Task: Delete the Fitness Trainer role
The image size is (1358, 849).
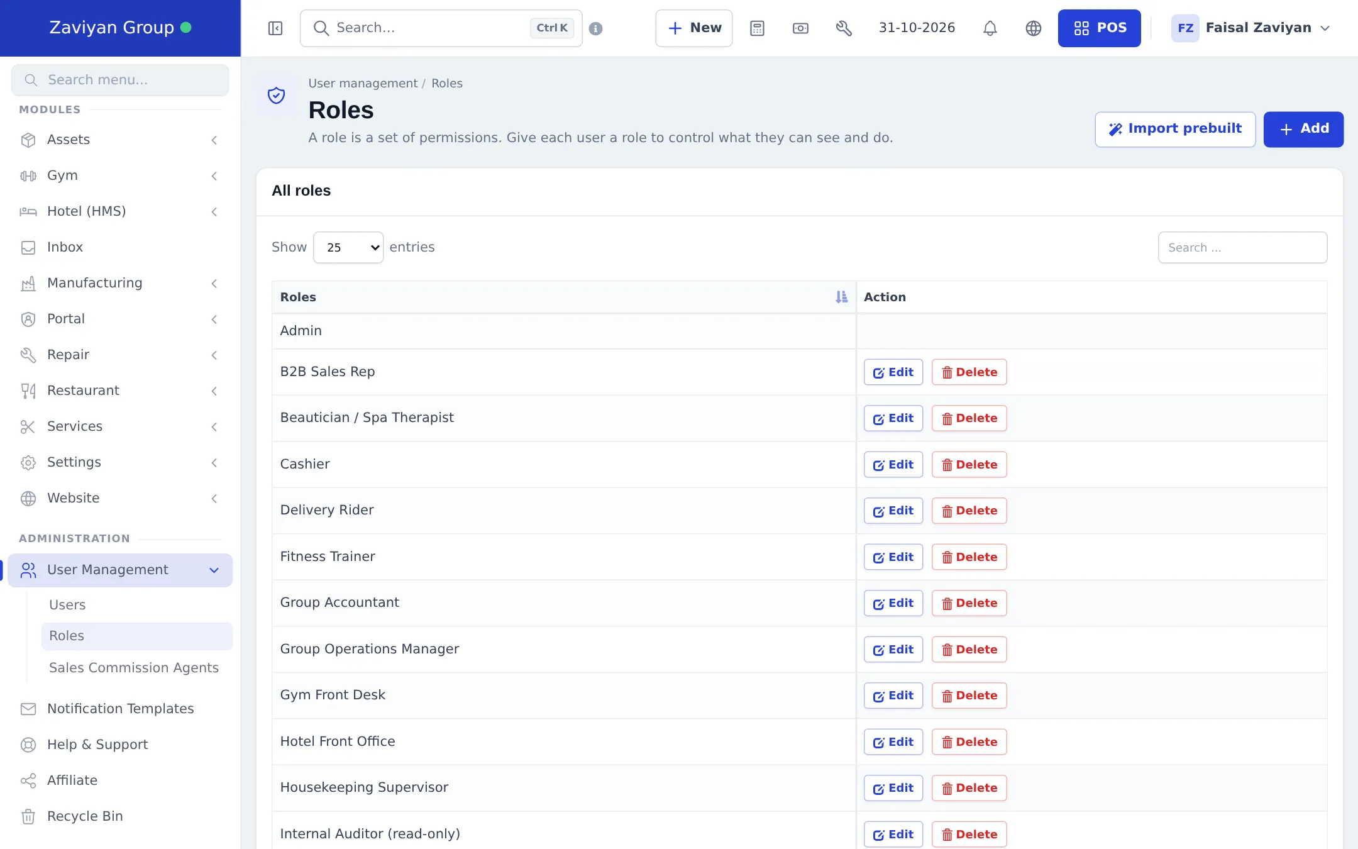Action: click(969, 557)
